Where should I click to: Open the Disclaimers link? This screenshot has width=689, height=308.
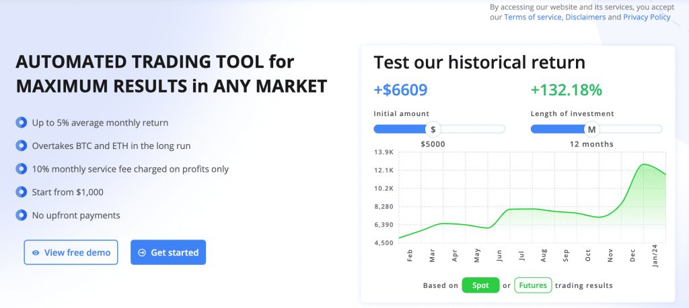pos(585,17)
